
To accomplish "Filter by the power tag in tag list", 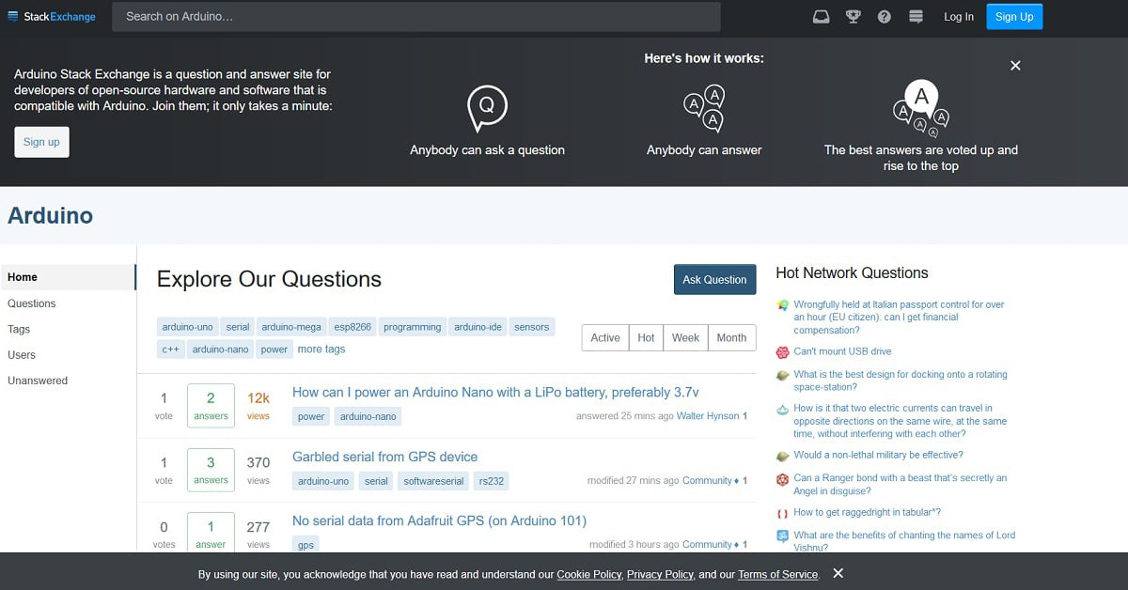I will click(274, 349).
